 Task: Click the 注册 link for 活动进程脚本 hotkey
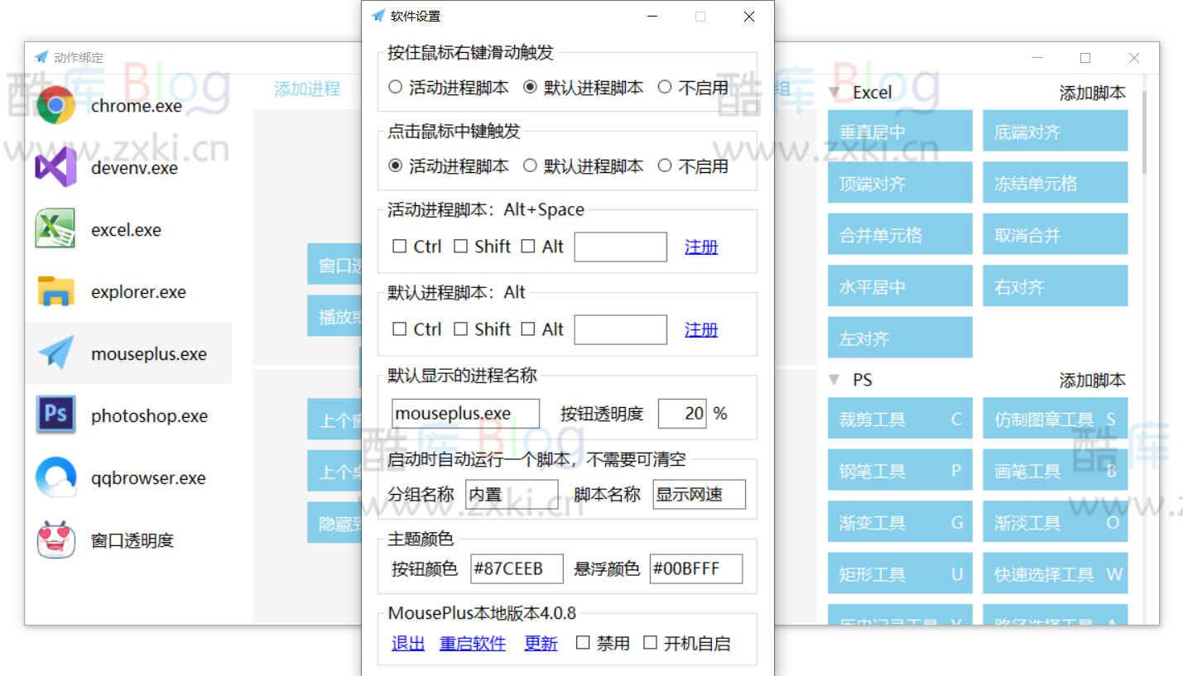[x=701, y=246]
